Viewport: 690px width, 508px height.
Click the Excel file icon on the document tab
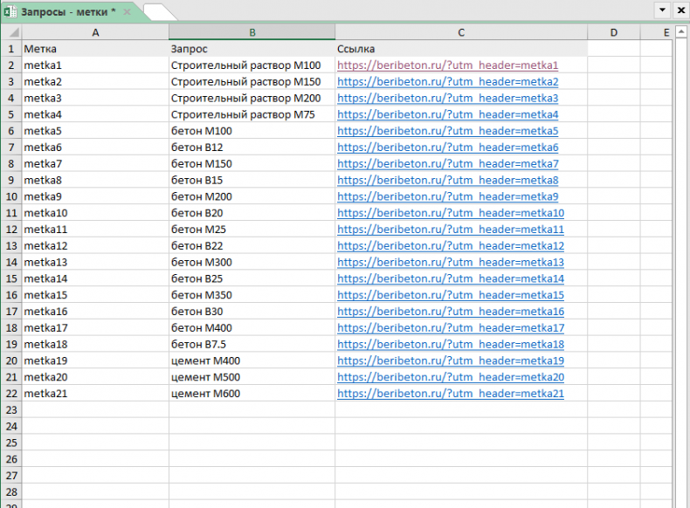pos(10,10)
